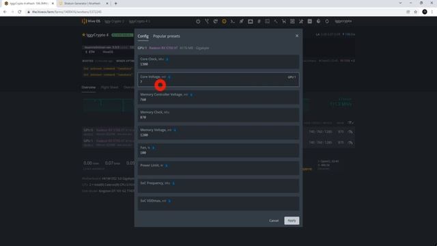Image resolution: width=437 pixels, height=246 pixels.
Task: Click the Fan percent input field
Action: (x=218, y=150)
